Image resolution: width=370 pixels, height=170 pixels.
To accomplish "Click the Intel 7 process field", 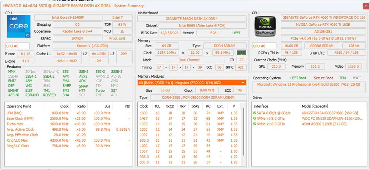I will click(118, 17).
